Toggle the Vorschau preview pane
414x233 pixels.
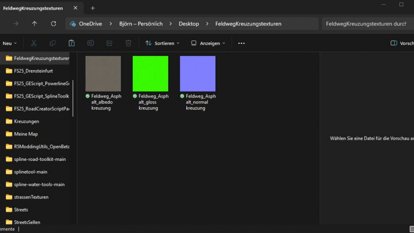[x=402, y=43]
